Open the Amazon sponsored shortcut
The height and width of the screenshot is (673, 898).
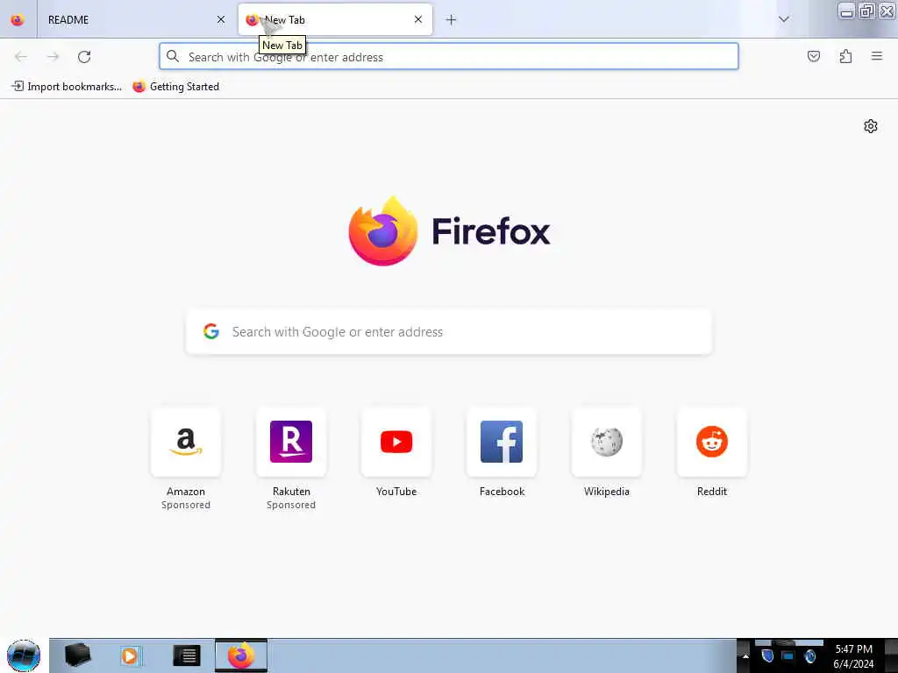(186, 442)
